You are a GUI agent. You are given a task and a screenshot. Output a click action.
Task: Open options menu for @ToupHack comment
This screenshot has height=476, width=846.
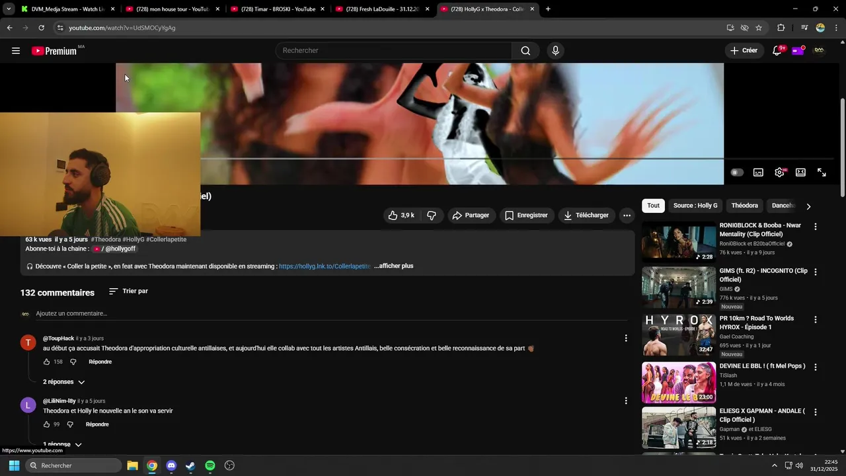click(626, 338)
